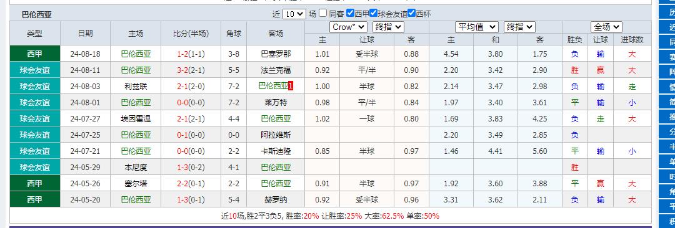Click the 巴伦西亚 table title
The width and height of the screenshot is (675, 228).
[37, 14]
